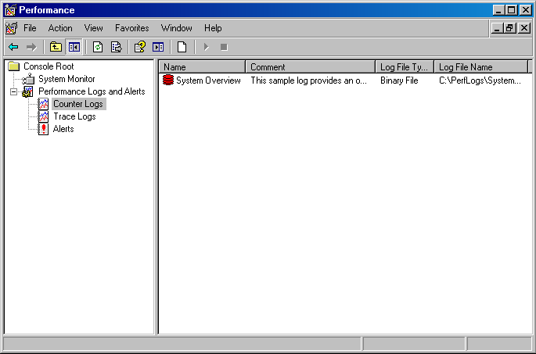Screen dimensions: 536x354
Task: Sort by Log File Name column header
Action: [481, 67]
